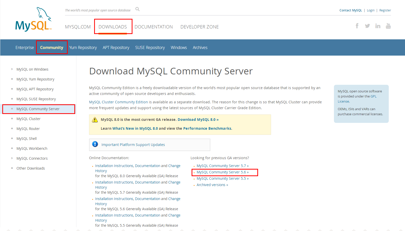The image size is (405, 231).
Task: Open Archives in the blue bar
Action: (x=200, y=47)
